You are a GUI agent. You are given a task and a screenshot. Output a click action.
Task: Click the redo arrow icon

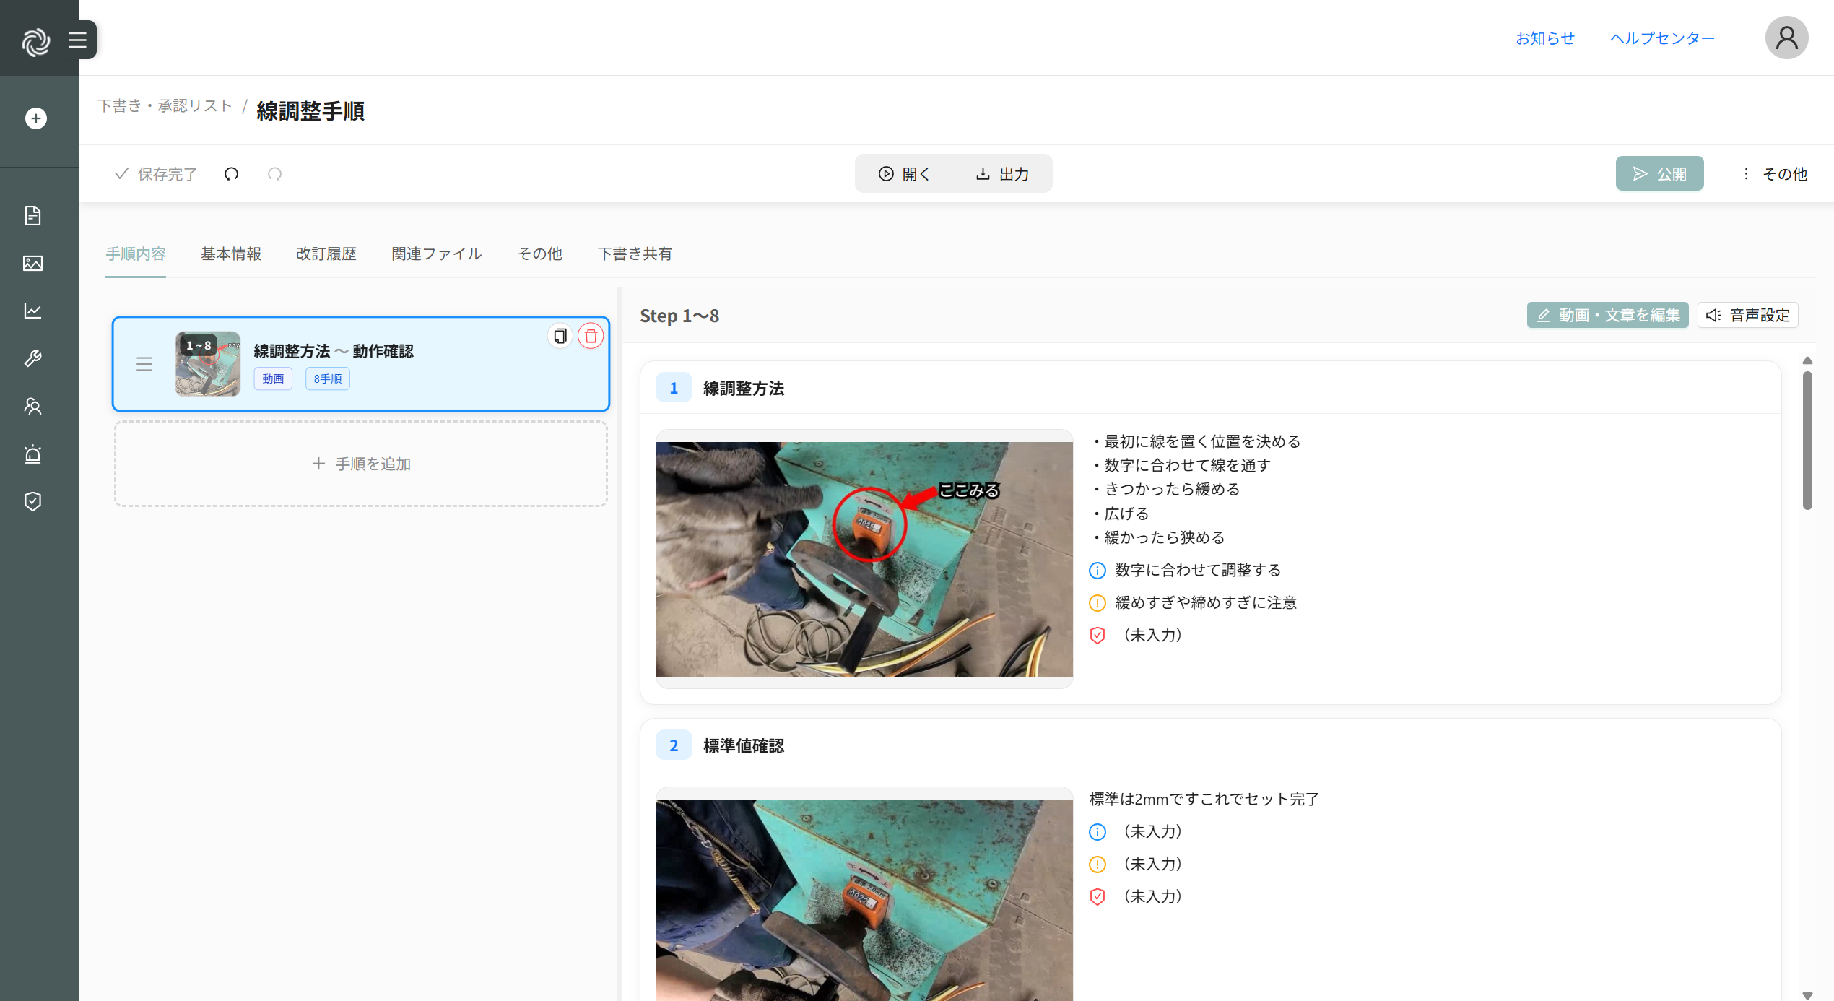click(274, 174)
